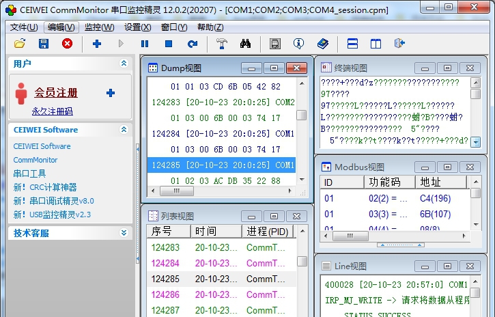The height and width of the screenshot is (317, 495).
Task: Open the 监控(W) menu
Action: (x=99, y=27)
